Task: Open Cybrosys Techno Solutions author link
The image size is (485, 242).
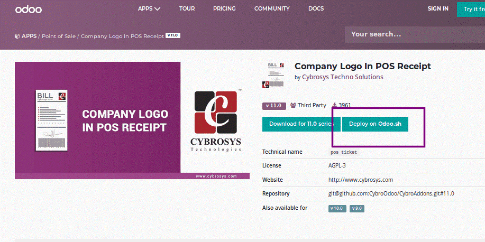Action: [x=342, y=77]
